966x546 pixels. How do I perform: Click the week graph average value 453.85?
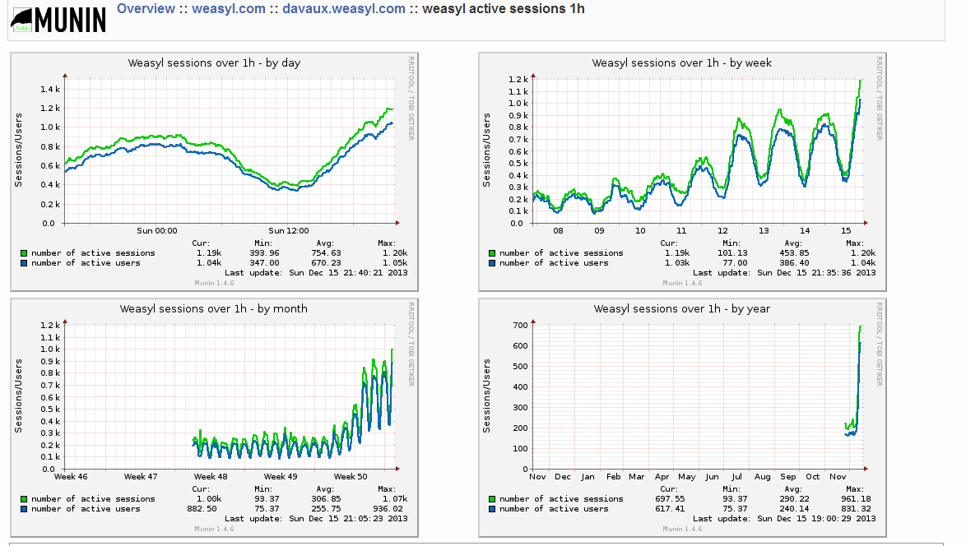click(x=794, y=253)
